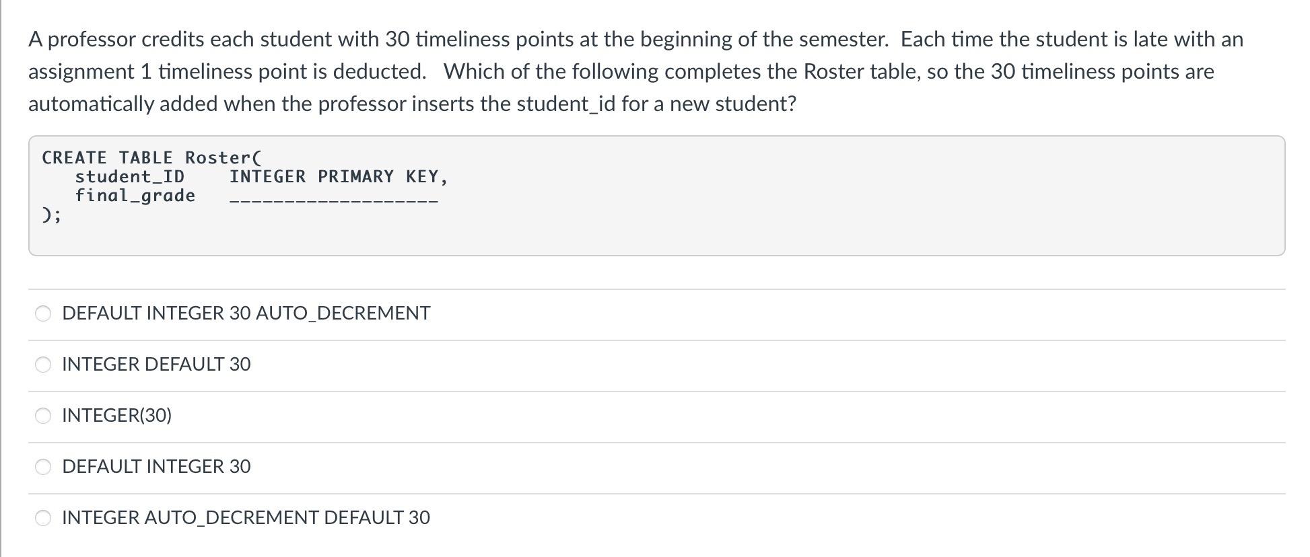This screenshot has height=557, width=1310.
Task: Click the DEFAULT INTEGER 30 AUTO_DECREMENT answer text
Action: click(x=246, y=312)
